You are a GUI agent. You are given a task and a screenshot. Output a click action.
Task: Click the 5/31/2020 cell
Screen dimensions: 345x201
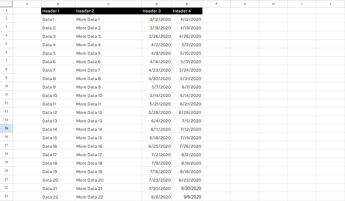(x=187, y=78)
